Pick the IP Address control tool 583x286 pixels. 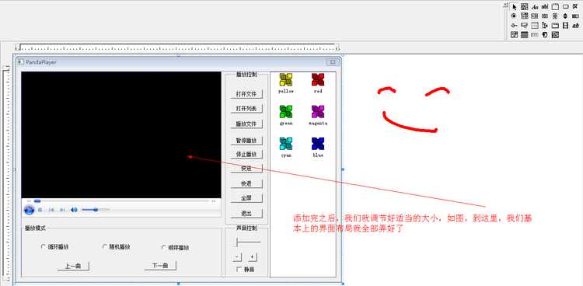(535, 35)
